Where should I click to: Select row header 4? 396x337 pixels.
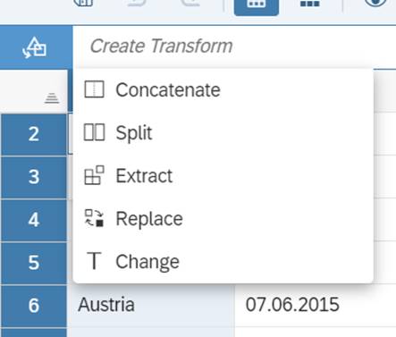34,220
